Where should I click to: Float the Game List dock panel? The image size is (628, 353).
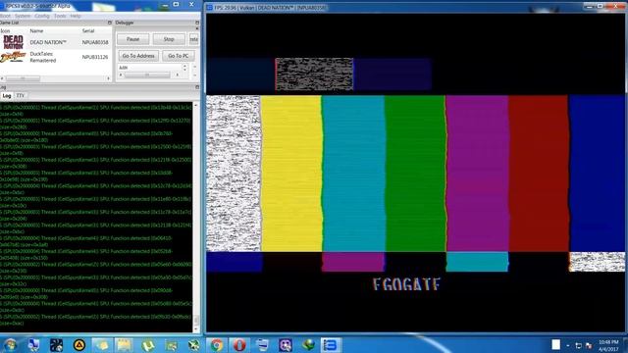click(109, 23)
